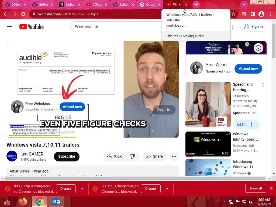Viewport: 276px width, 207px height.
Task: Like the video with thumbs up
Action: (115, 157)
